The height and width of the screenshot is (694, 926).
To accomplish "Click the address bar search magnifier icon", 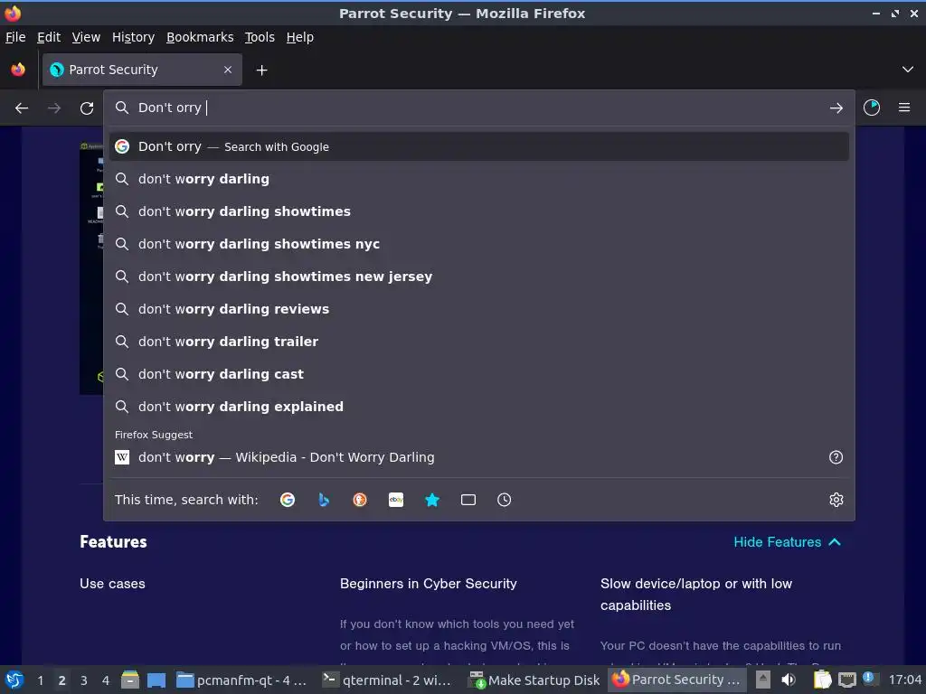I will click(x=122, y=108).
